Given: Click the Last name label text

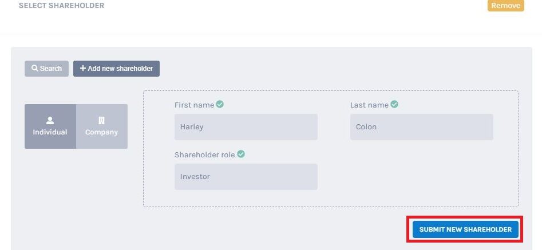Looking at the screenshot, I should pos(369,105).
